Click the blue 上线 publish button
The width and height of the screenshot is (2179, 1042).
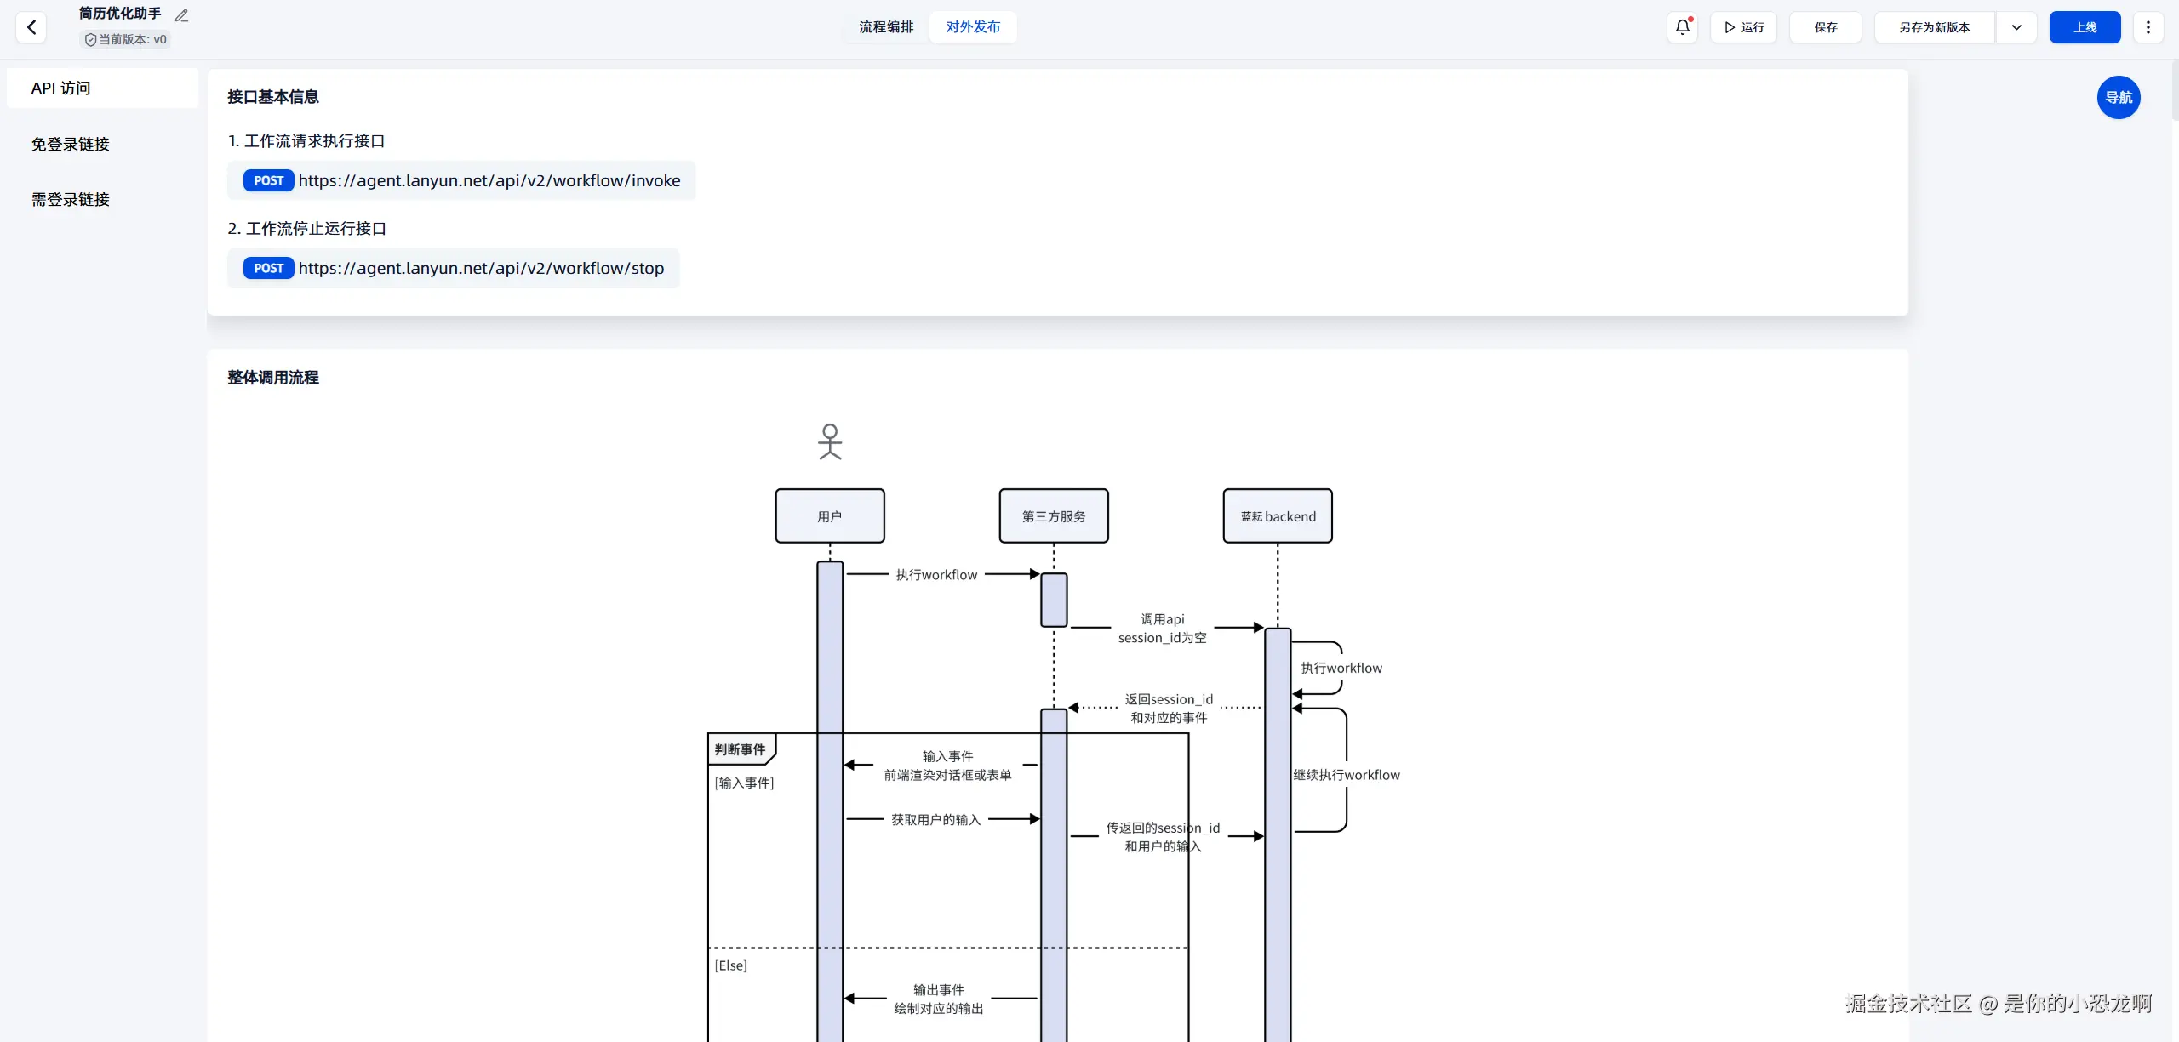[x=2085, y=27]
